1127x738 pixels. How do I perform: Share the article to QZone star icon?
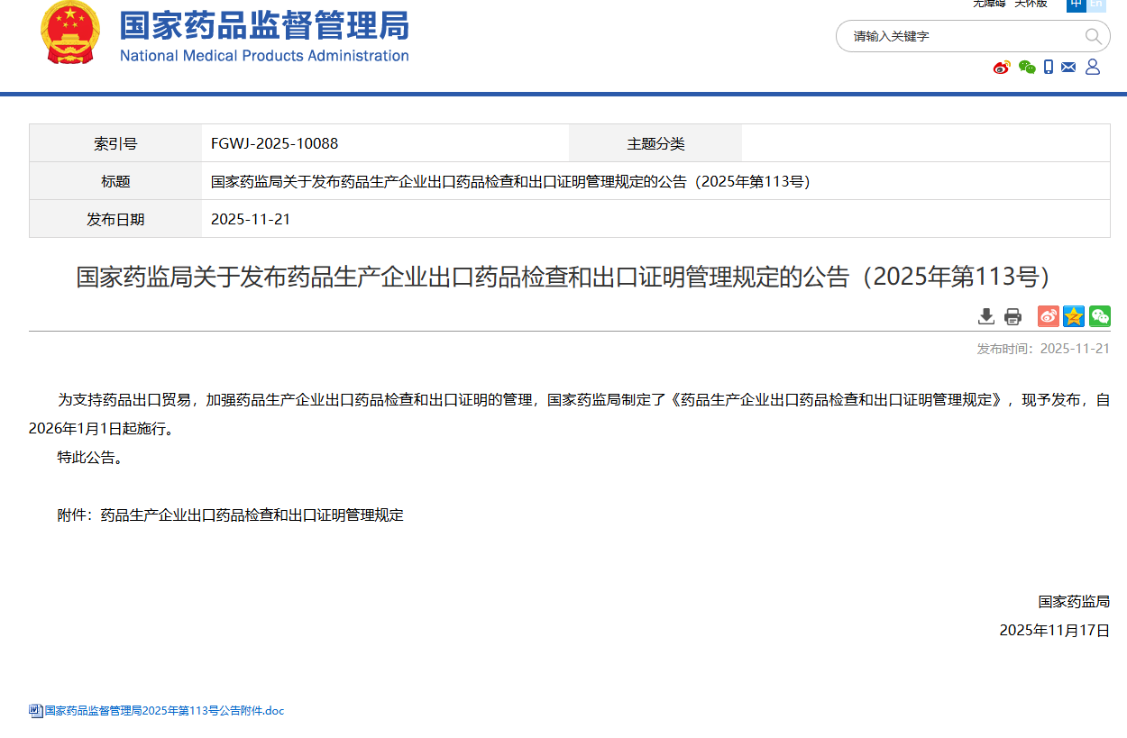pos(1073,316)
